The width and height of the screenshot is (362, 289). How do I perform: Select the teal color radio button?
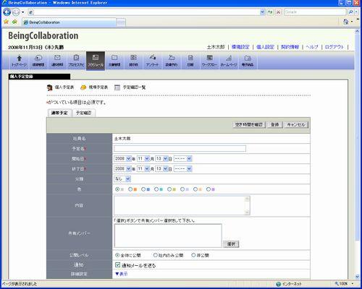coord(156,189)
